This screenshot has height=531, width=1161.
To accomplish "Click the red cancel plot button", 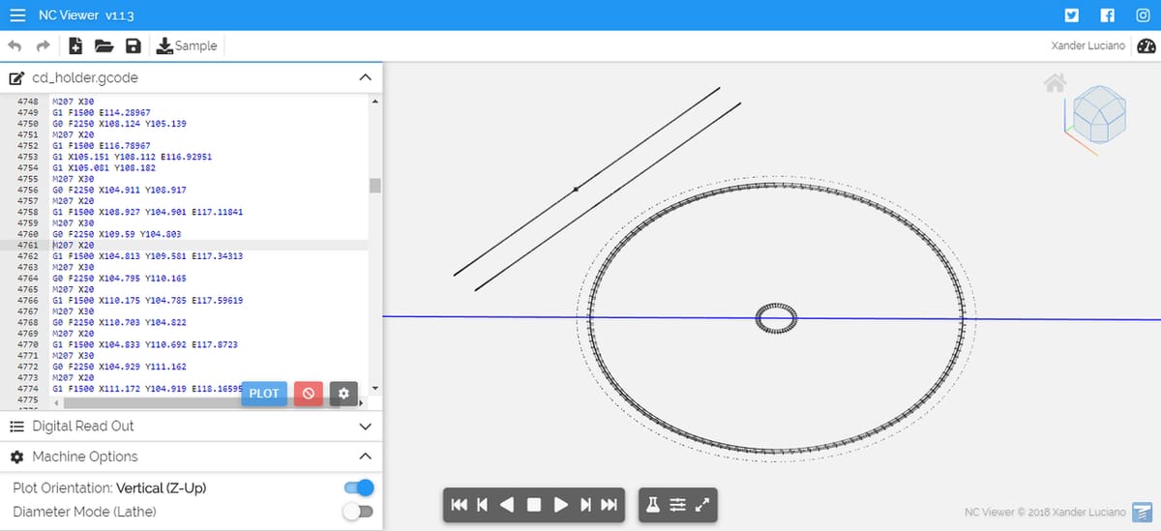I will click(308, 394).
